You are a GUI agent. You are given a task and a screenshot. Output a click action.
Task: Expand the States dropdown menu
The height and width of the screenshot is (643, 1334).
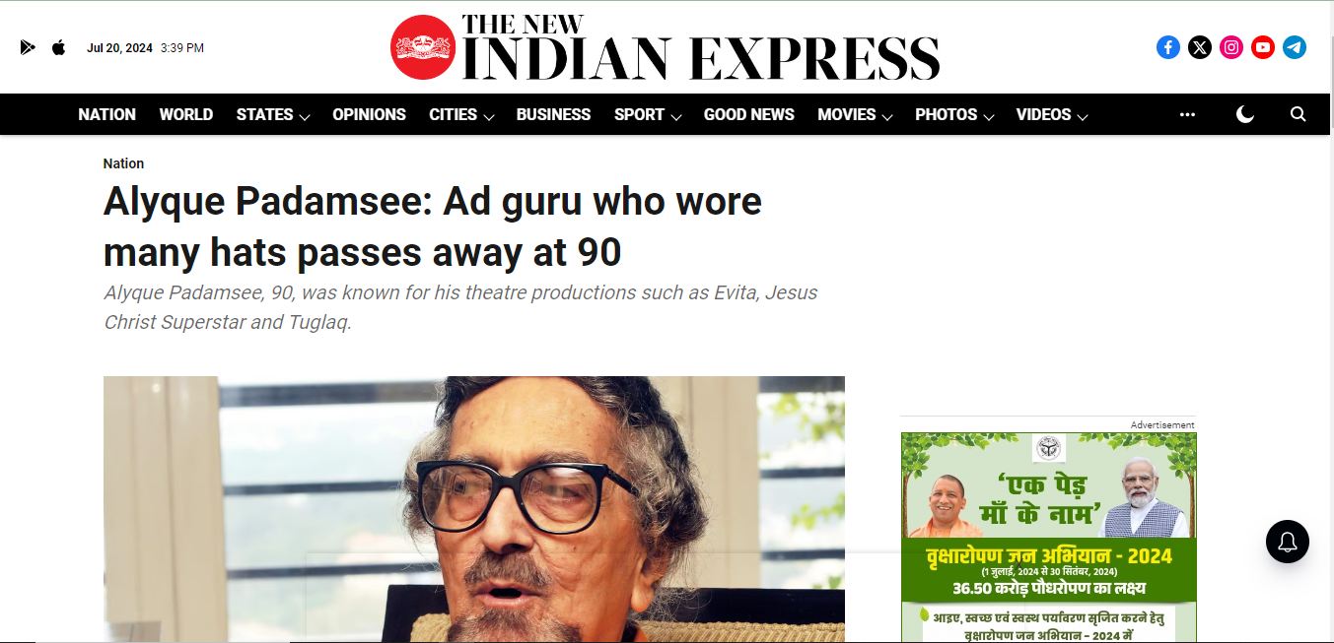[273, 114]
